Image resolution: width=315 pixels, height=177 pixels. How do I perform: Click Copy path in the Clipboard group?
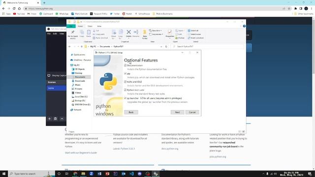[x=99, y=34]
